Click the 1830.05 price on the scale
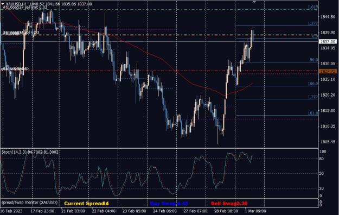 click(x=328, y=64)
